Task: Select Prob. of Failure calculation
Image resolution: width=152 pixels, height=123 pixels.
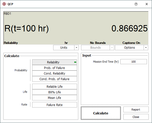Action: tap(54, 68)
